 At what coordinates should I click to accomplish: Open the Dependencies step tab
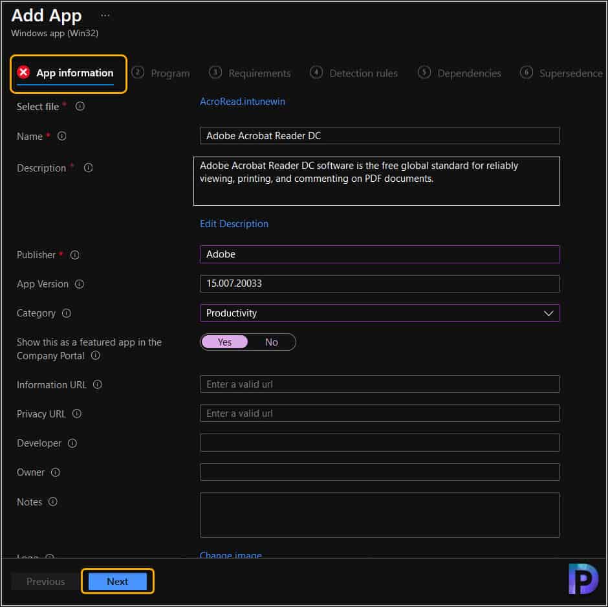pos(459,73)
